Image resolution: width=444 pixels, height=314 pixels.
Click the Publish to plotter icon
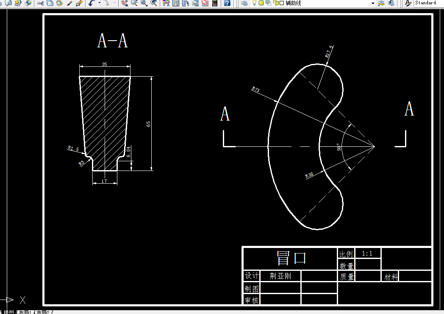pyautogui.click(x=18, y=3)
